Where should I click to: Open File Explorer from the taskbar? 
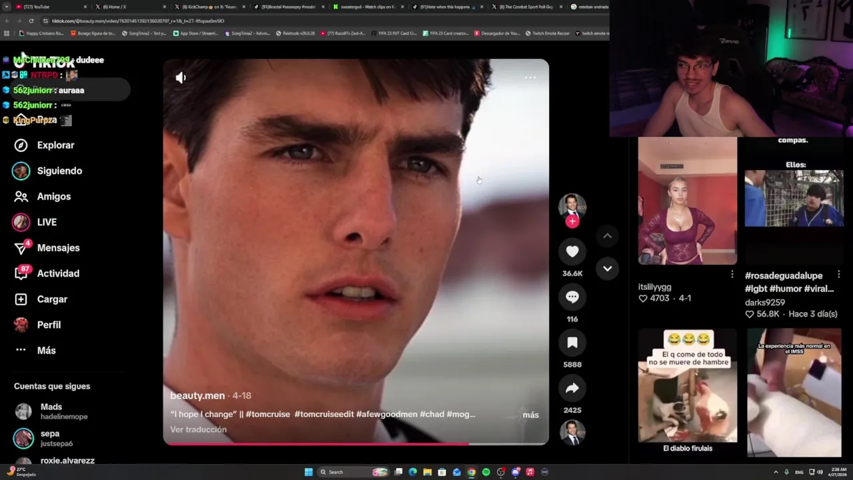(x=427, y=472)
